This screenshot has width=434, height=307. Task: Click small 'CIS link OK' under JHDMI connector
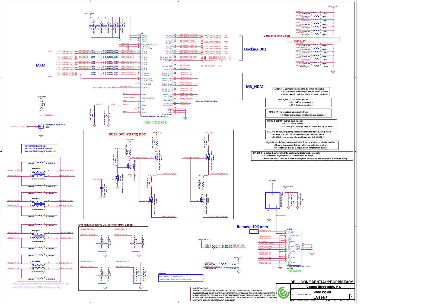click(295, 271)
